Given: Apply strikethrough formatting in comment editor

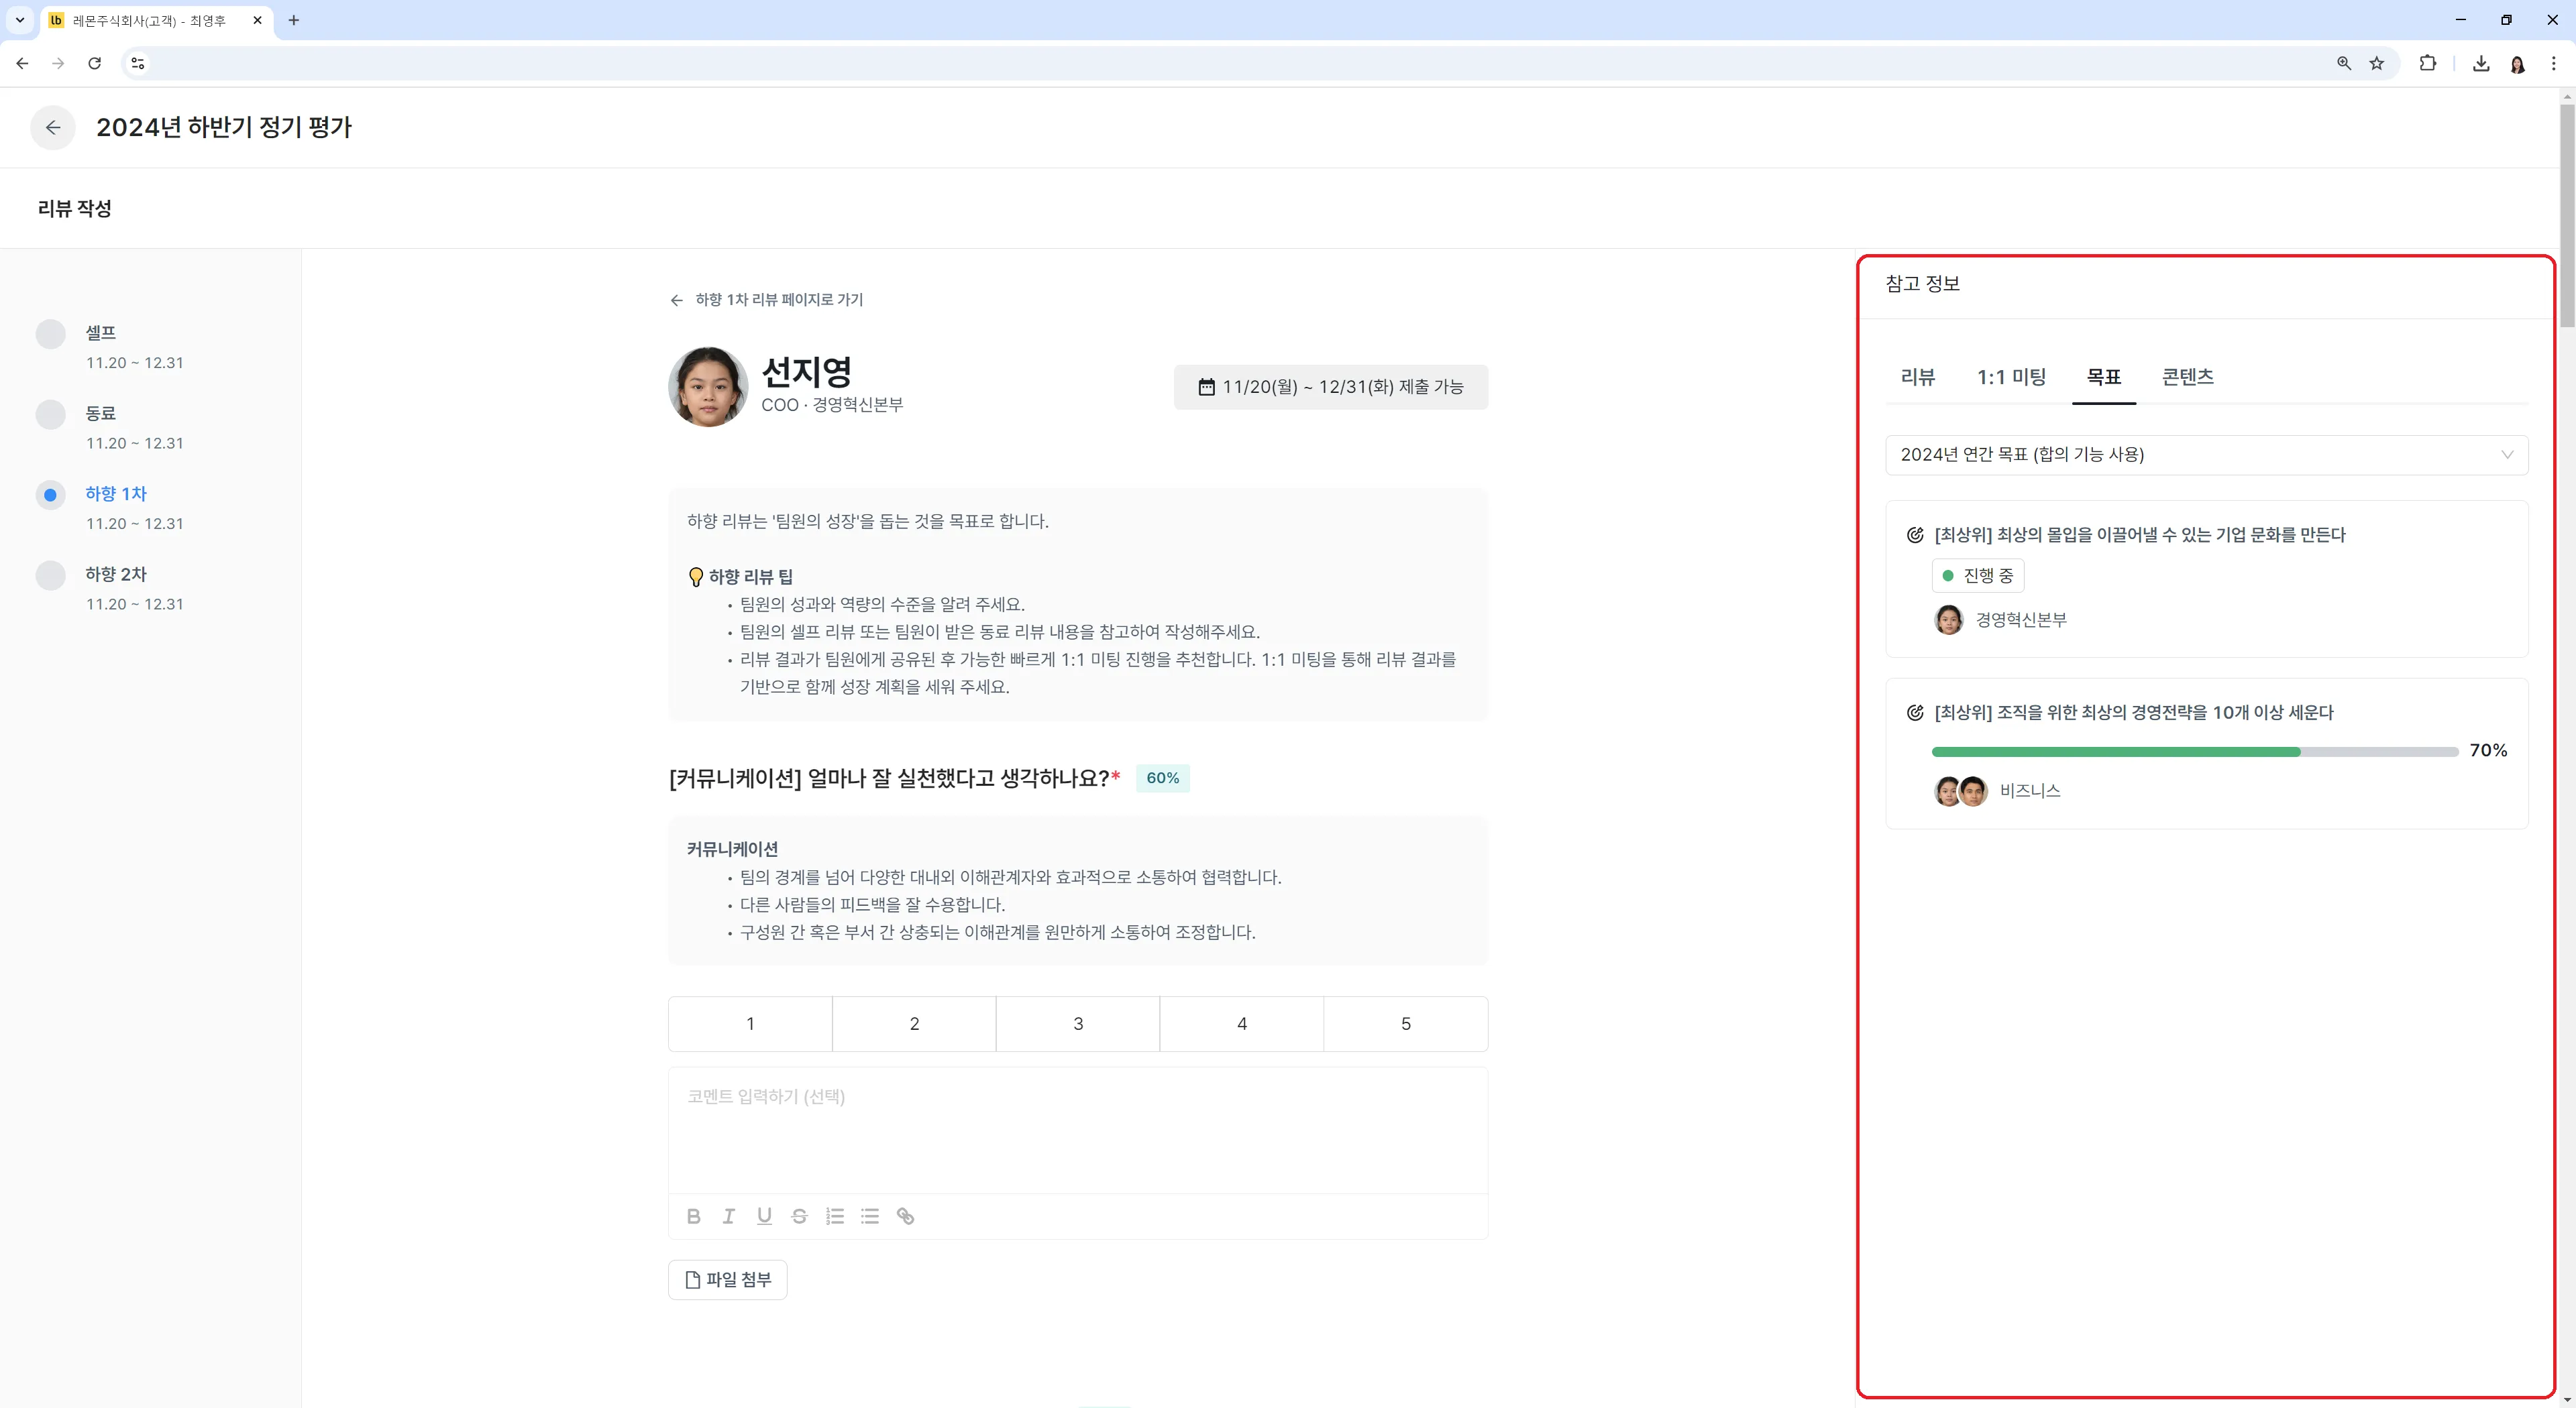Looking at the screenshot, I should (799, 1216).
